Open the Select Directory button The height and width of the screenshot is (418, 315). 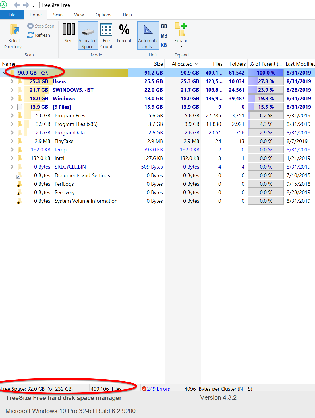tap(14, 36)
